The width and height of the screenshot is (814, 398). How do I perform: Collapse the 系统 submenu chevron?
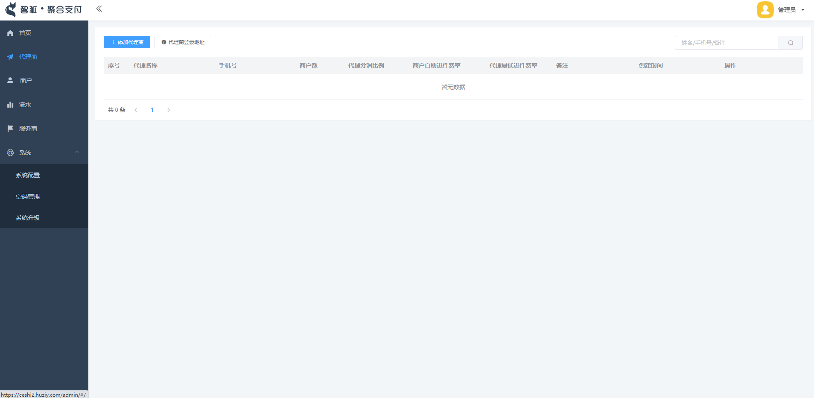tap(77, 152)
